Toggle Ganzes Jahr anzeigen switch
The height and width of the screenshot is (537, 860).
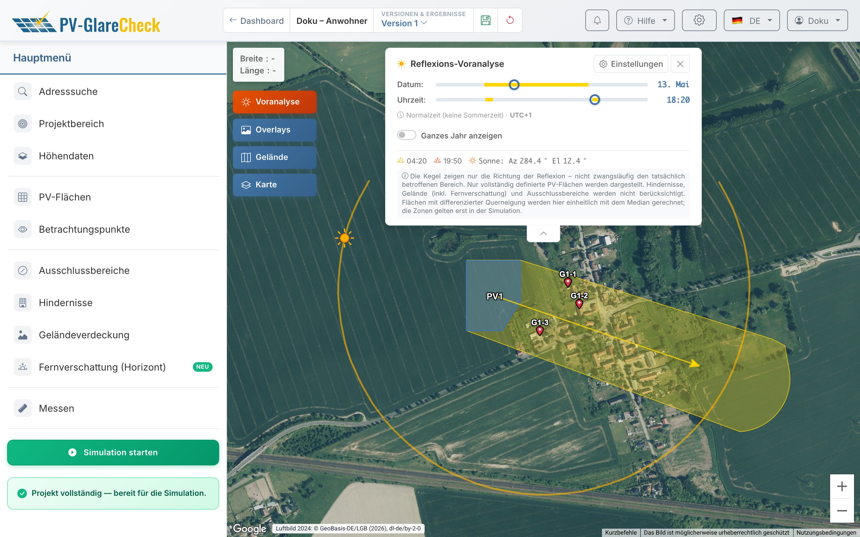pos(406,135)
